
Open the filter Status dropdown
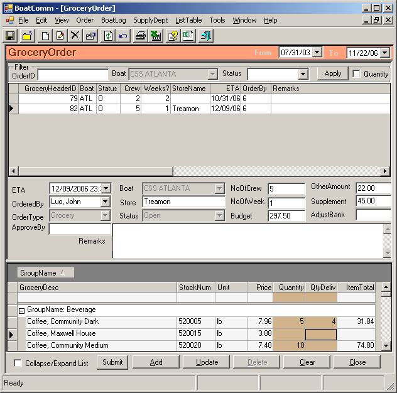tap(303, 75)
